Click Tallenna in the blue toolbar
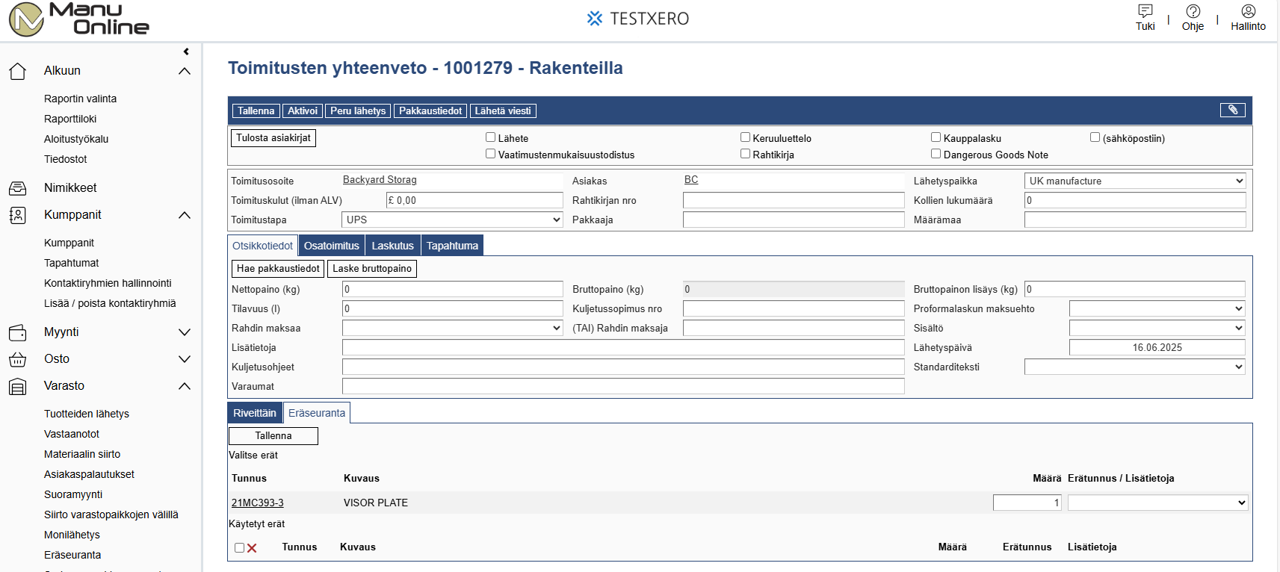This screenshot has width=1280, height=572. click(256, 111)
